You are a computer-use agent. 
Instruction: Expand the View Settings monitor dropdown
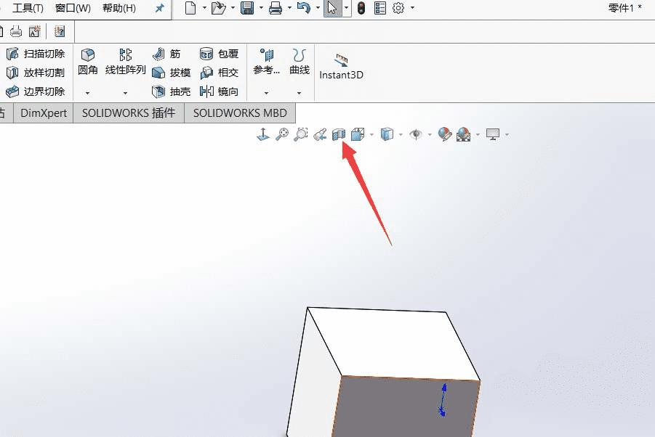(x=507, y=134)
